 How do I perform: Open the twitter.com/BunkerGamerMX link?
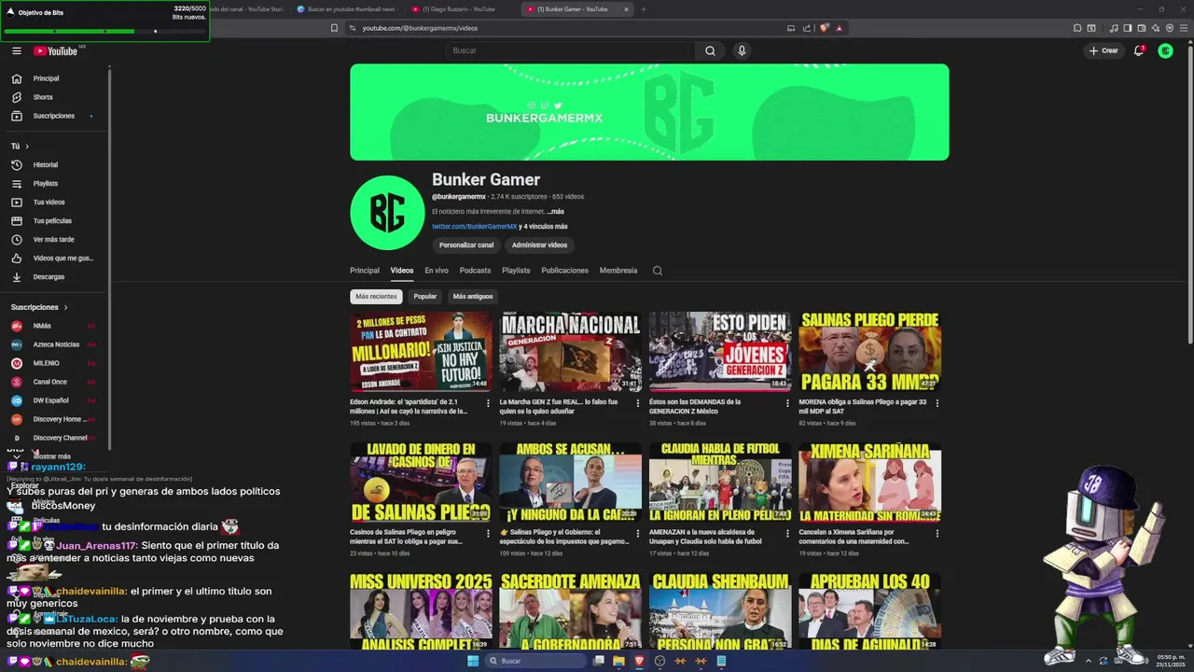[474, 227]
